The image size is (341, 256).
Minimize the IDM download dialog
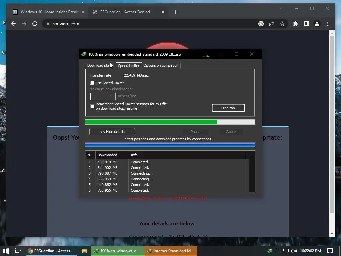(221, 54)
